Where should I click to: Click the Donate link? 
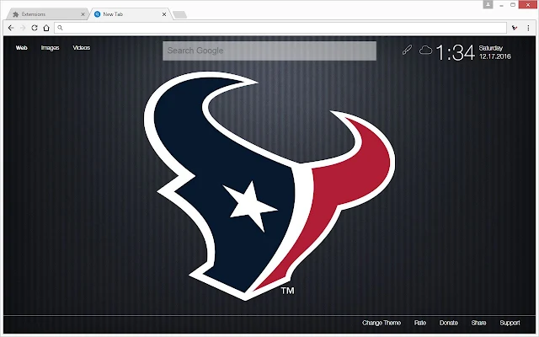coord(449,323)
